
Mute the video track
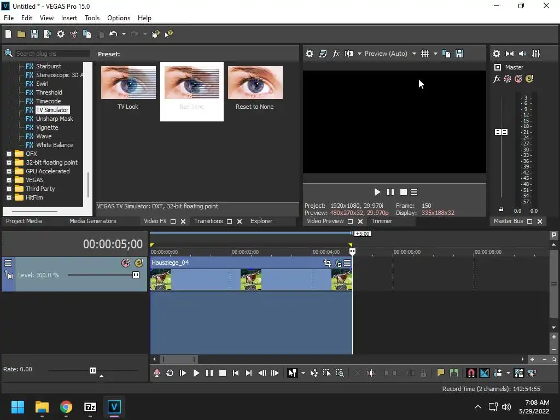(126, 263)
